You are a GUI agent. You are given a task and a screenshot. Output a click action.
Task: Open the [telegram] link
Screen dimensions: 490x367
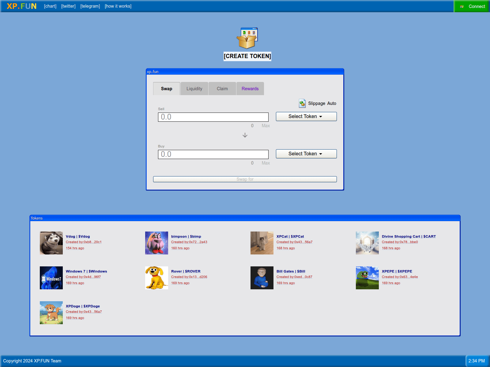[x=90, y=6]
